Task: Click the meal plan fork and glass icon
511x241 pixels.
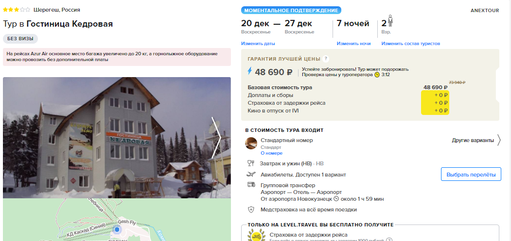Action: pyautogui.click(x=251, y=163)
